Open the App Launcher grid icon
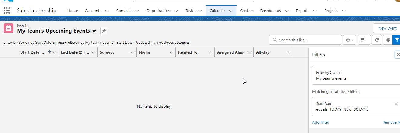The image size is (400, 133). point(7,11)
